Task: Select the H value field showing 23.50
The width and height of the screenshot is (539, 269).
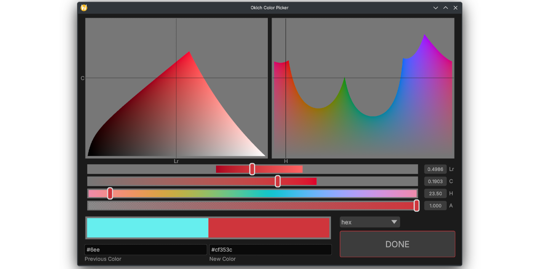Action: point(435,193)
